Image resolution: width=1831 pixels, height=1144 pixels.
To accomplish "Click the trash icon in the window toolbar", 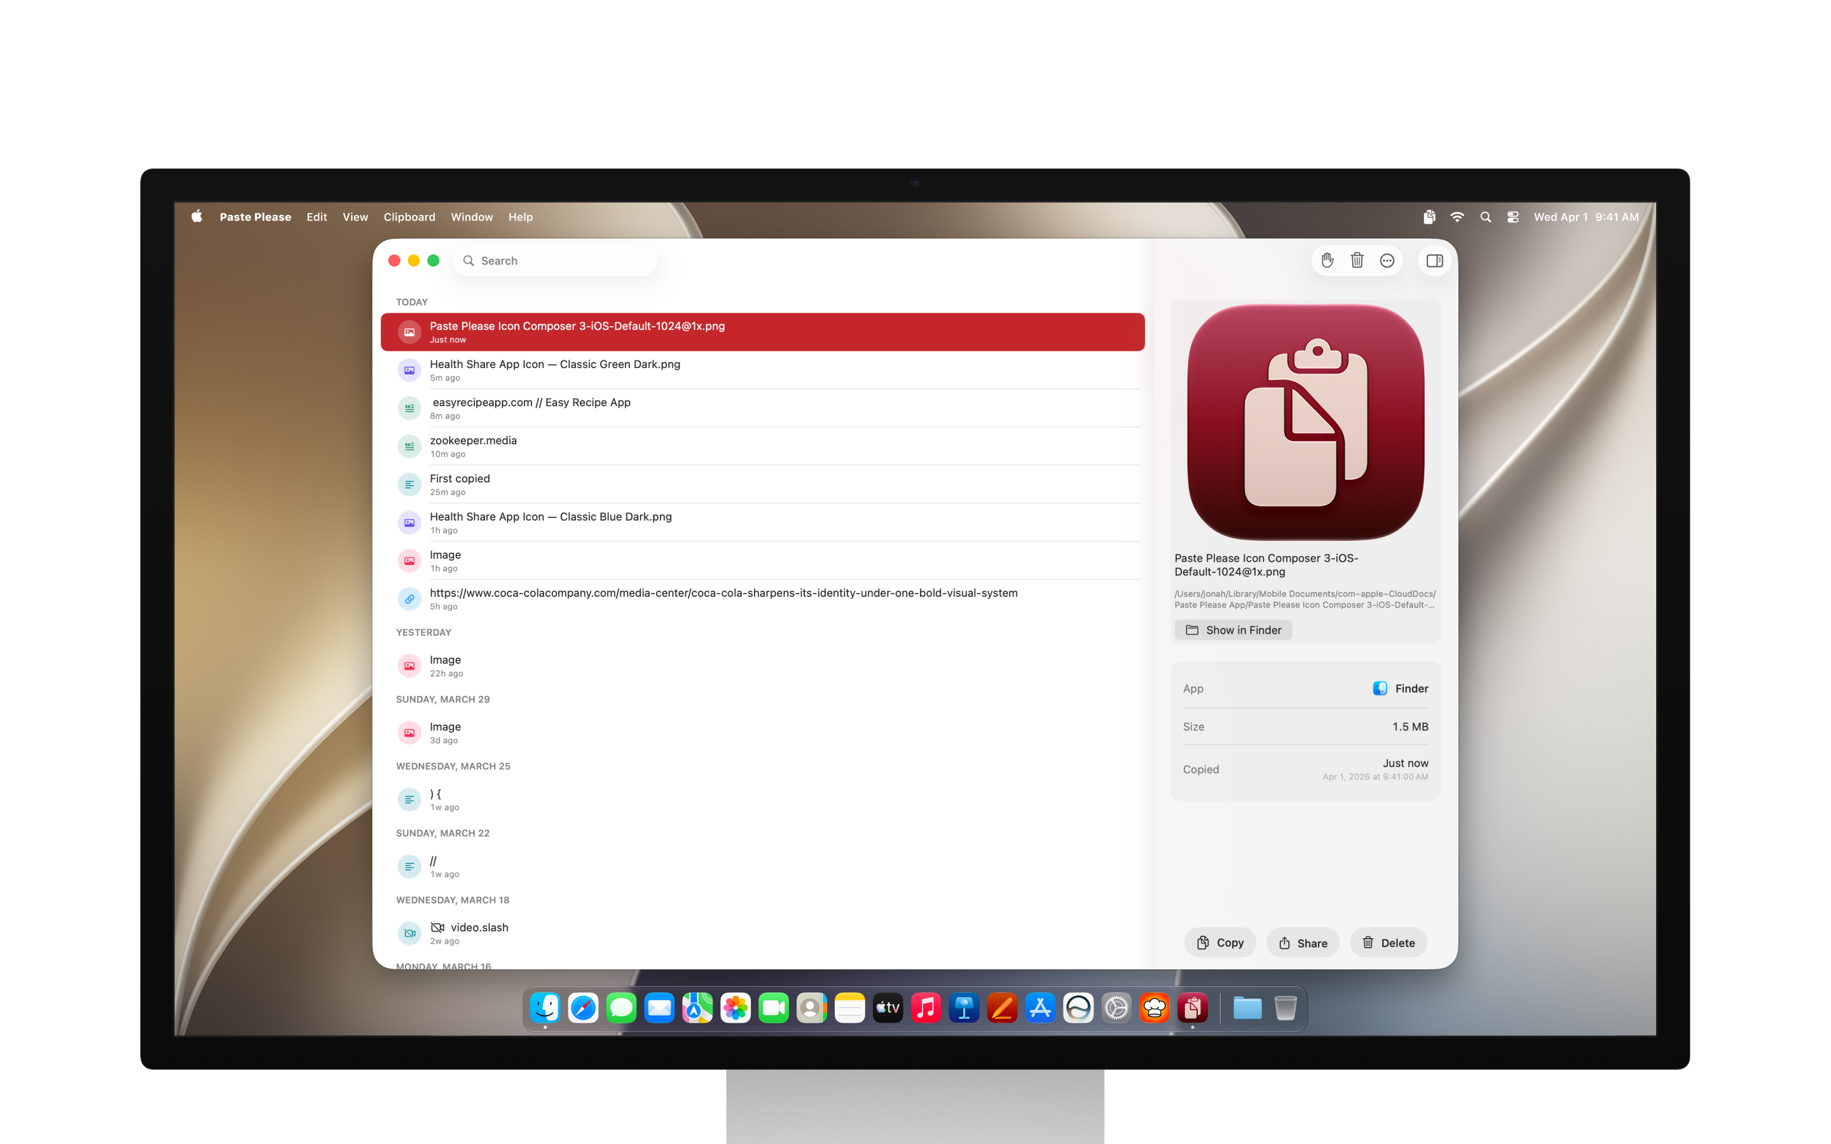I will pyautogui.click(x=1357, y=261).
